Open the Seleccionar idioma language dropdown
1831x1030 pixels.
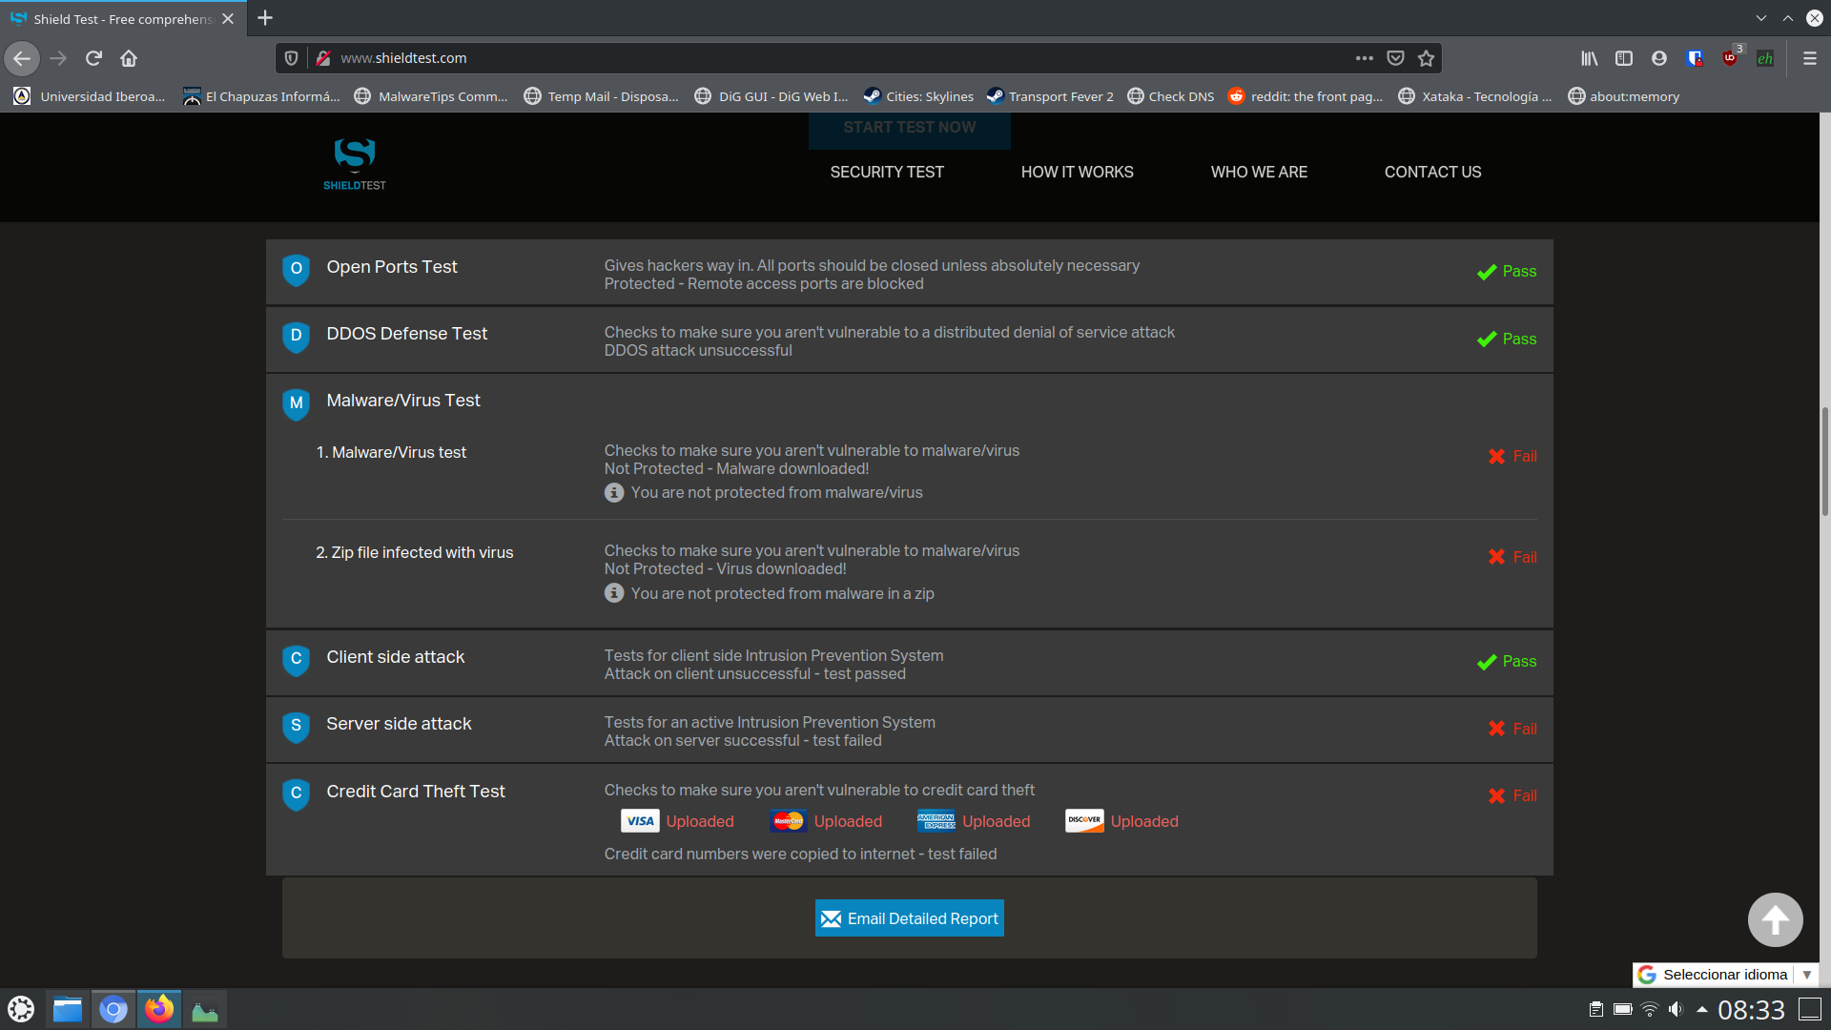(x=1725, y=975)
